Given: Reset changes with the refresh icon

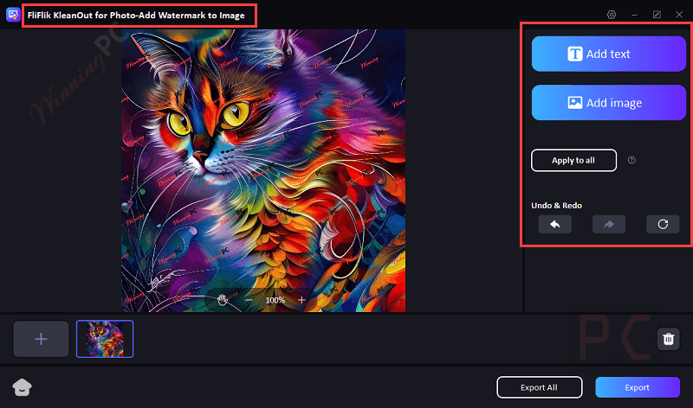Looking at the screenshot, I should [x=663, y=224].
